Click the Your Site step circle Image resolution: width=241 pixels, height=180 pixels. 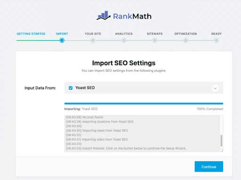point(93,40)
